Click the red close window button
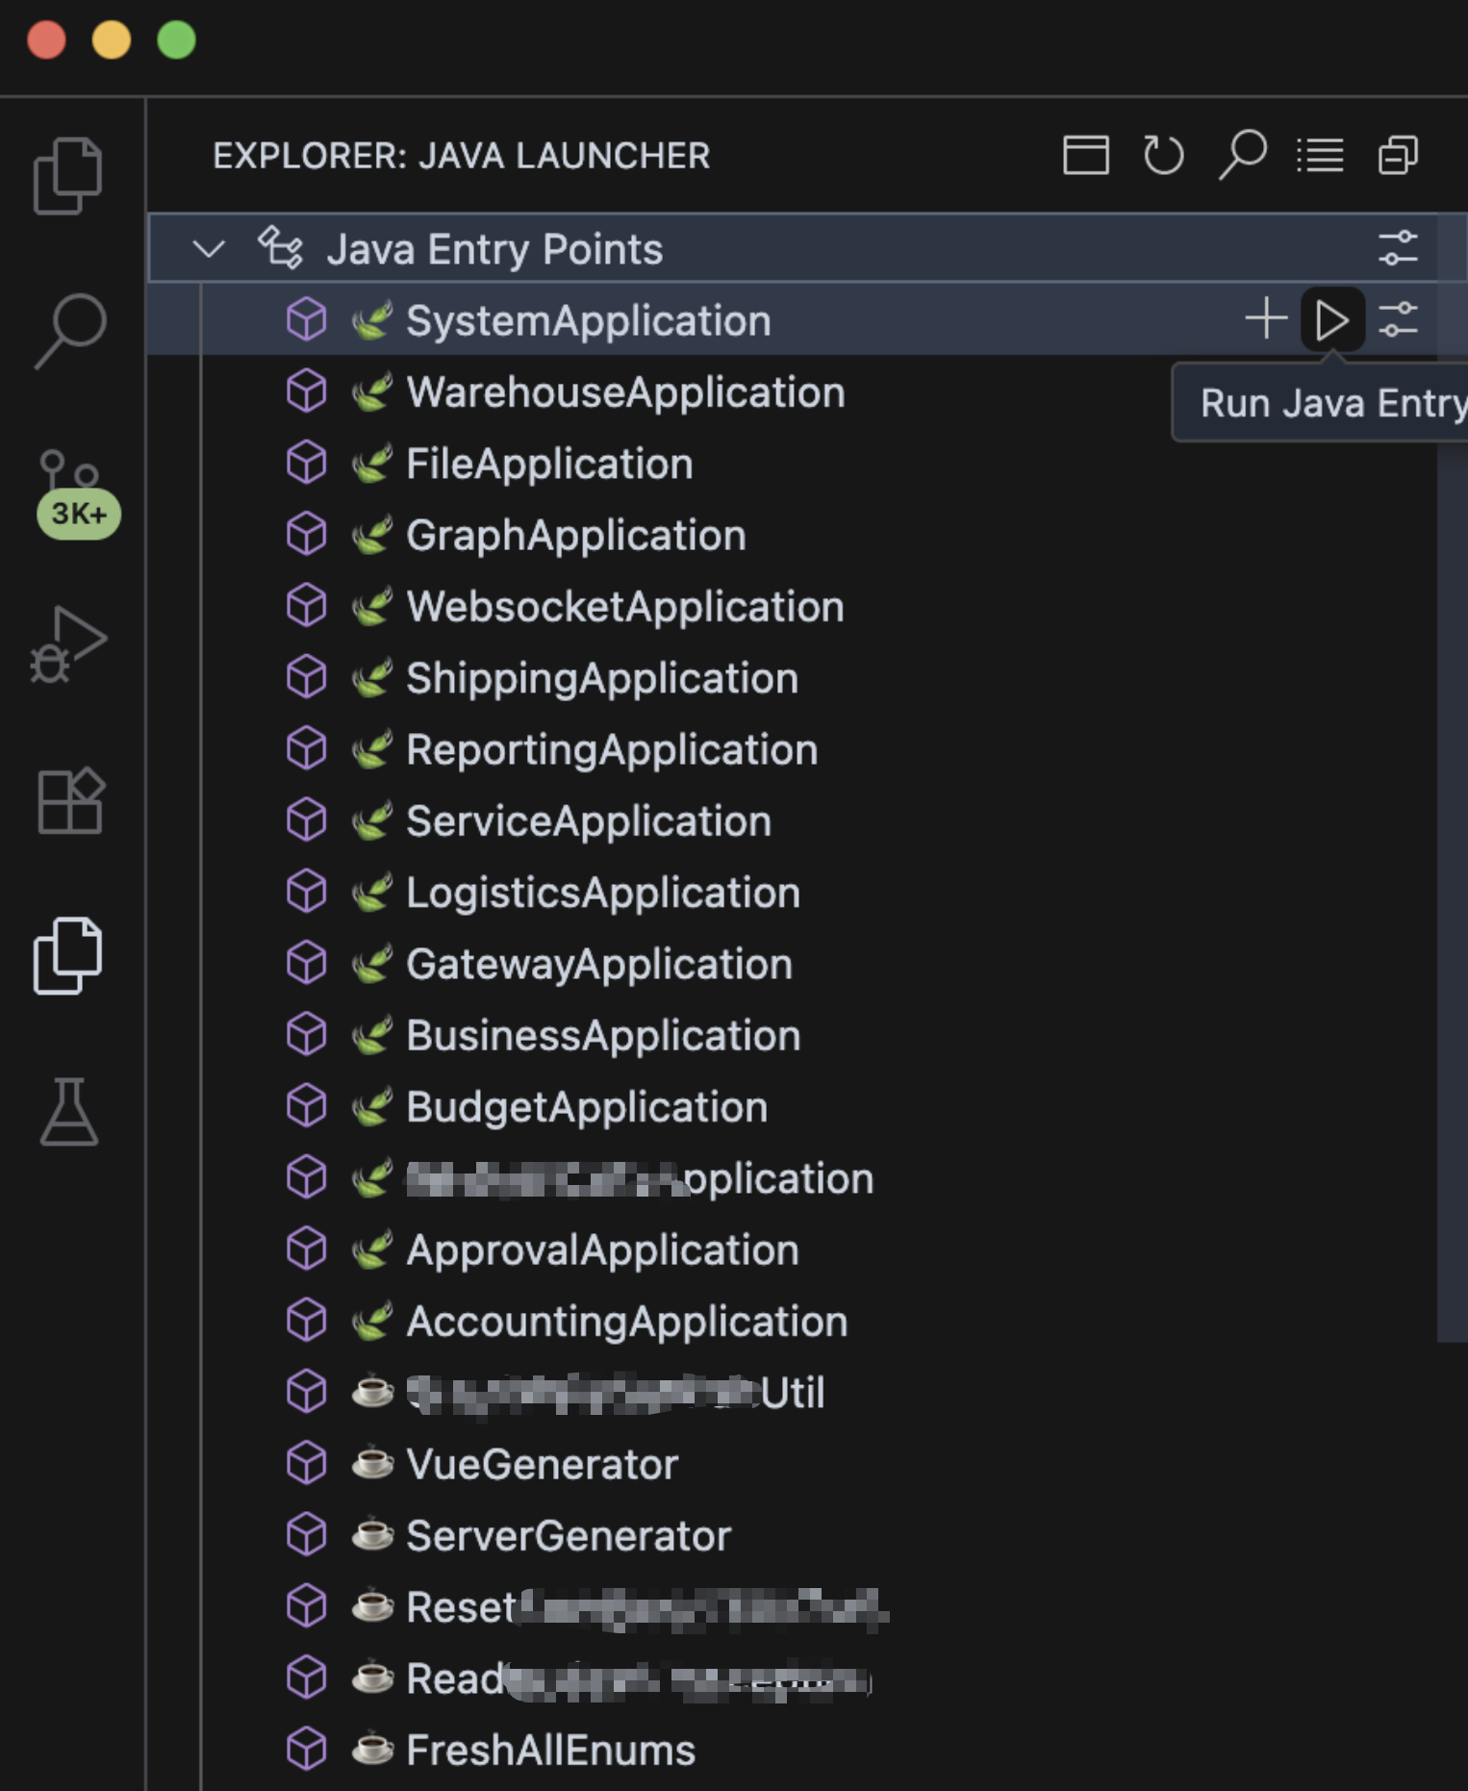Viewport: 1468px width, 1791px height. (x=46, y=39)
